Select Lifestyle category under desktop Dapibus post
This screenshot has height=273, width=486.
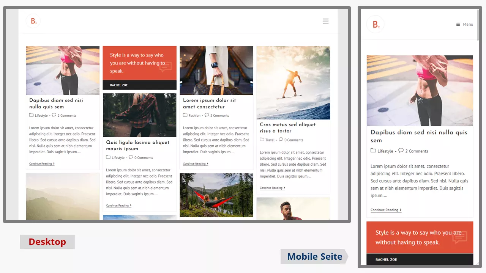tap(41, 116)
